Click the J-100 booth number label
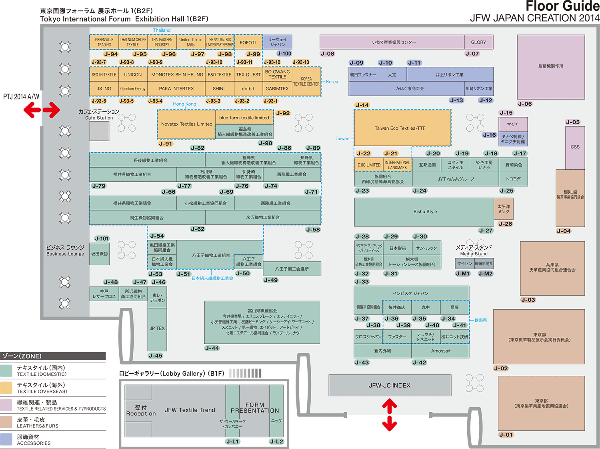 click(x=284, y=54)
